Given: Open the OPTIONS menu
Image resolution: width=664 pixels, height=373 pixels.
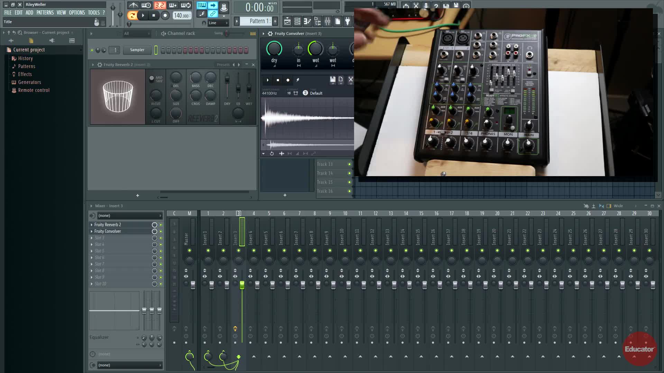Looking at the screenshot, I should (76, 12).
